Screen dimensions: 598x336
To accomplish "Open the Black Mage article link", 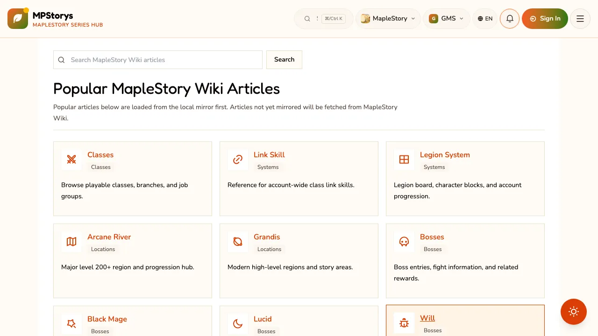I will (107, 319).
